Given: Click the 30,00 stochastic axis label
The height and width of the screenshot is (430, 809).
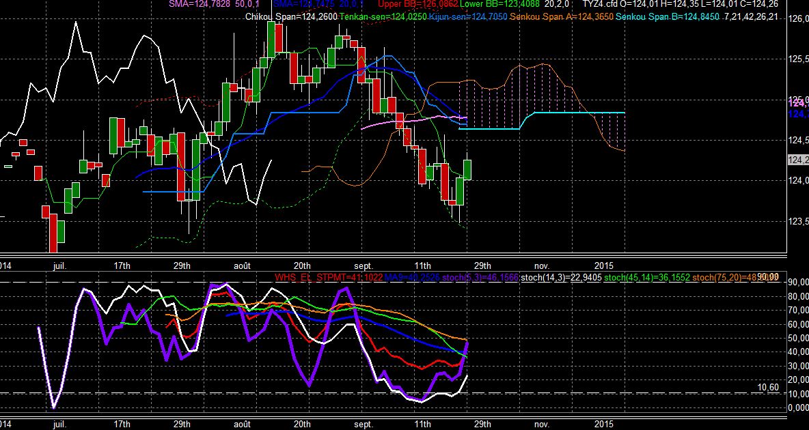Looking at the screenshot, I should 799,366.
